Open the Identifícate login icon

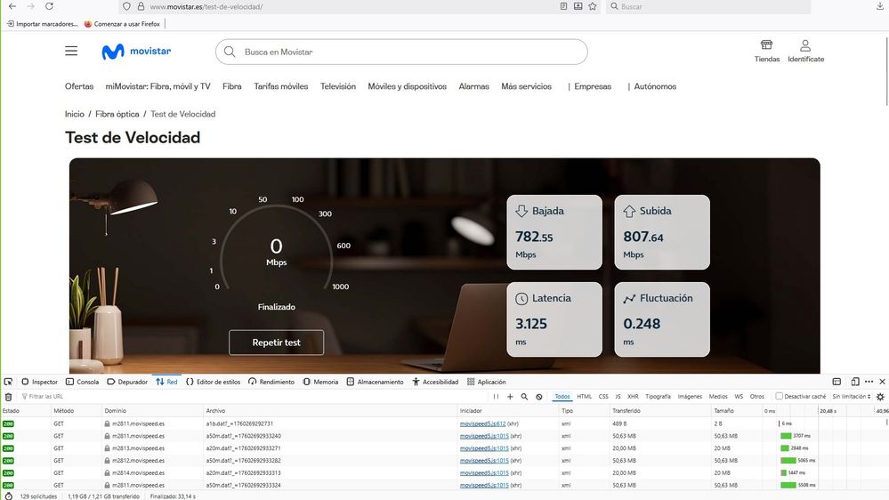tap(805, 46)
